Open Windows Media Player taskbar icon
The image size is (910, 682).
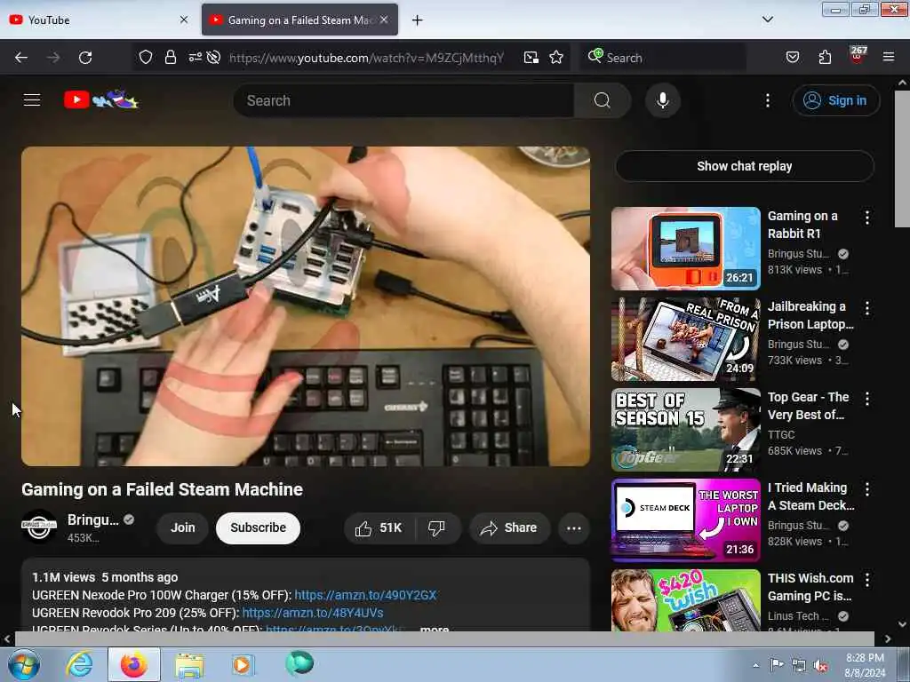tap(242, 664)
